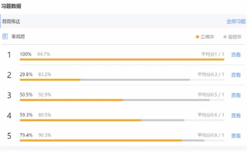View details for question 4

coord(236,115)
